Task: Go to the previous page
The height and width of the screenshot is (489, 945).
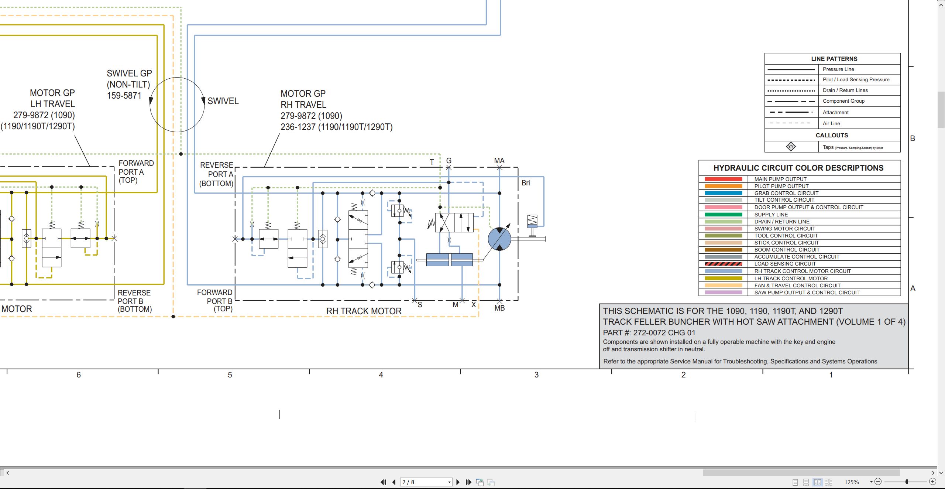Action: pos(394,482)
